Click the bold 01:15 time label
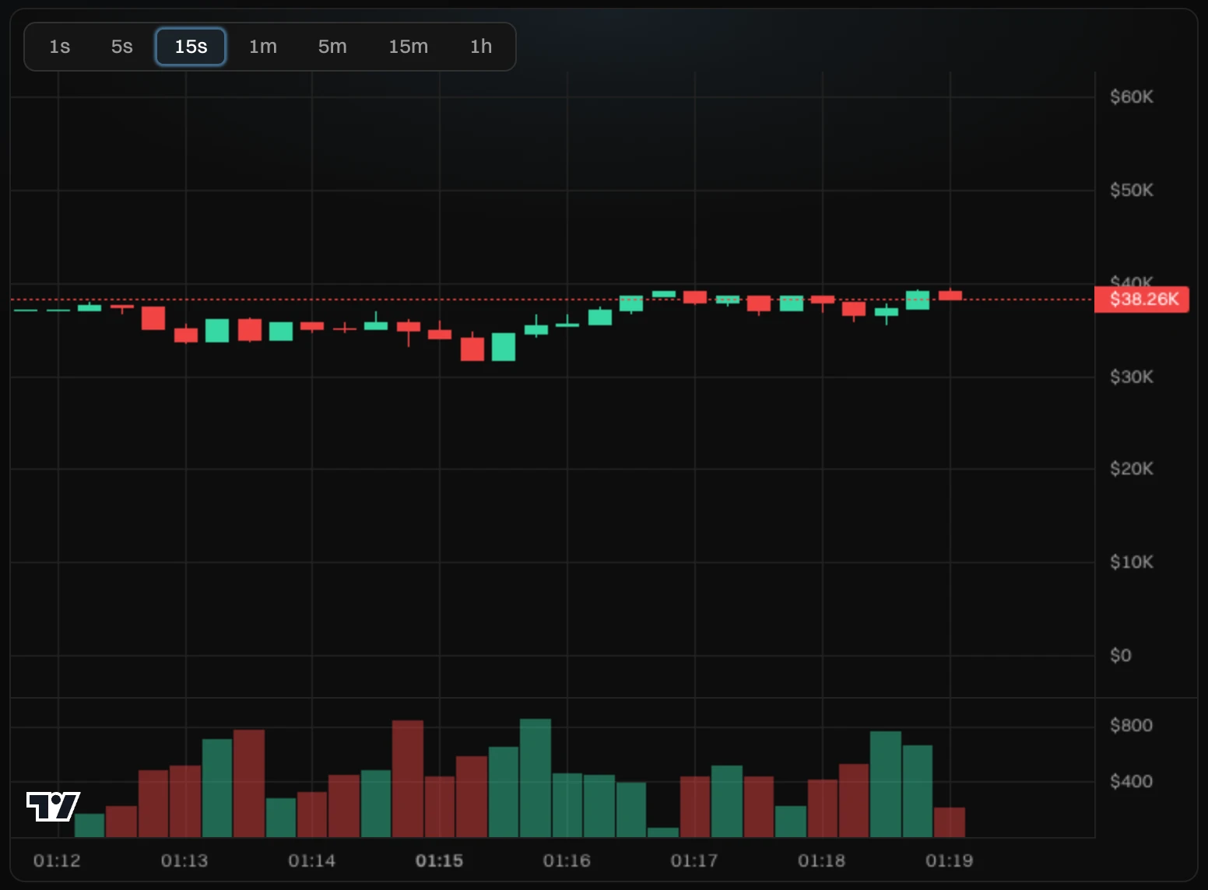1208x890 pixels. (x=439, y=861)
